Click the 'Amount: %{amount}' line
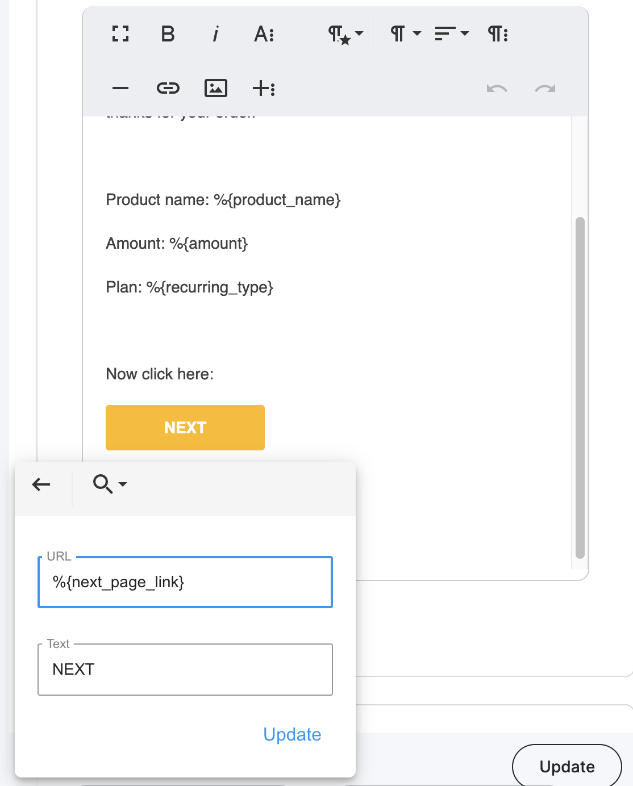 click(x=177, y=244)
